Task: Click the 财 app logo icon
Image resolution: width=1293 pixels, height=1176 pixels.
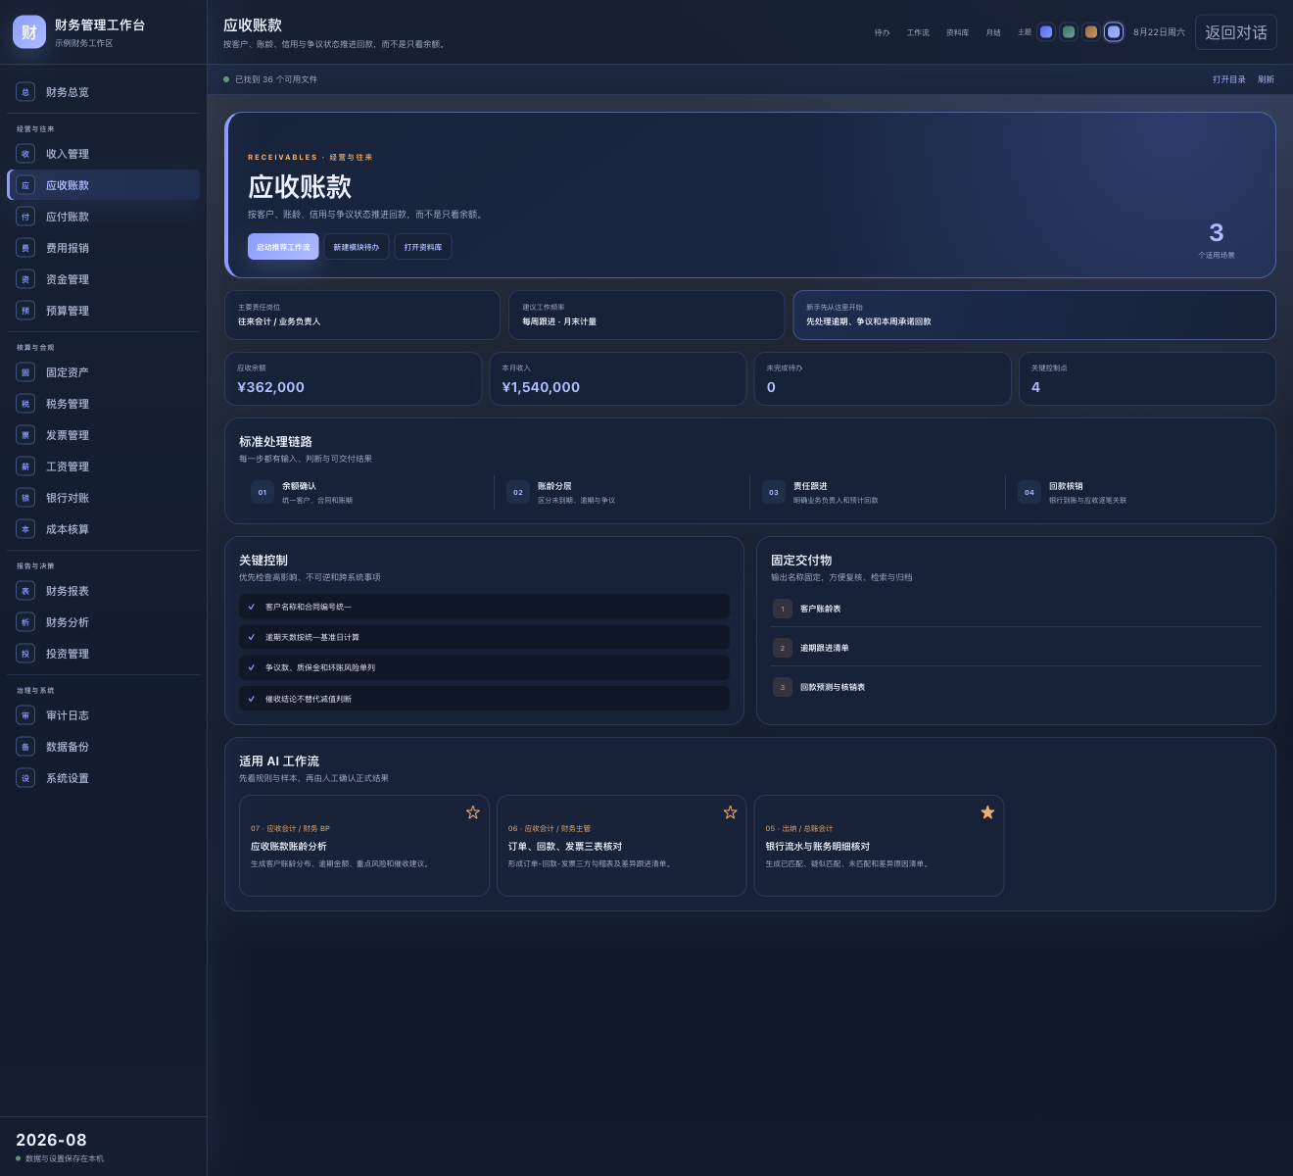Action: click(29, 32)
